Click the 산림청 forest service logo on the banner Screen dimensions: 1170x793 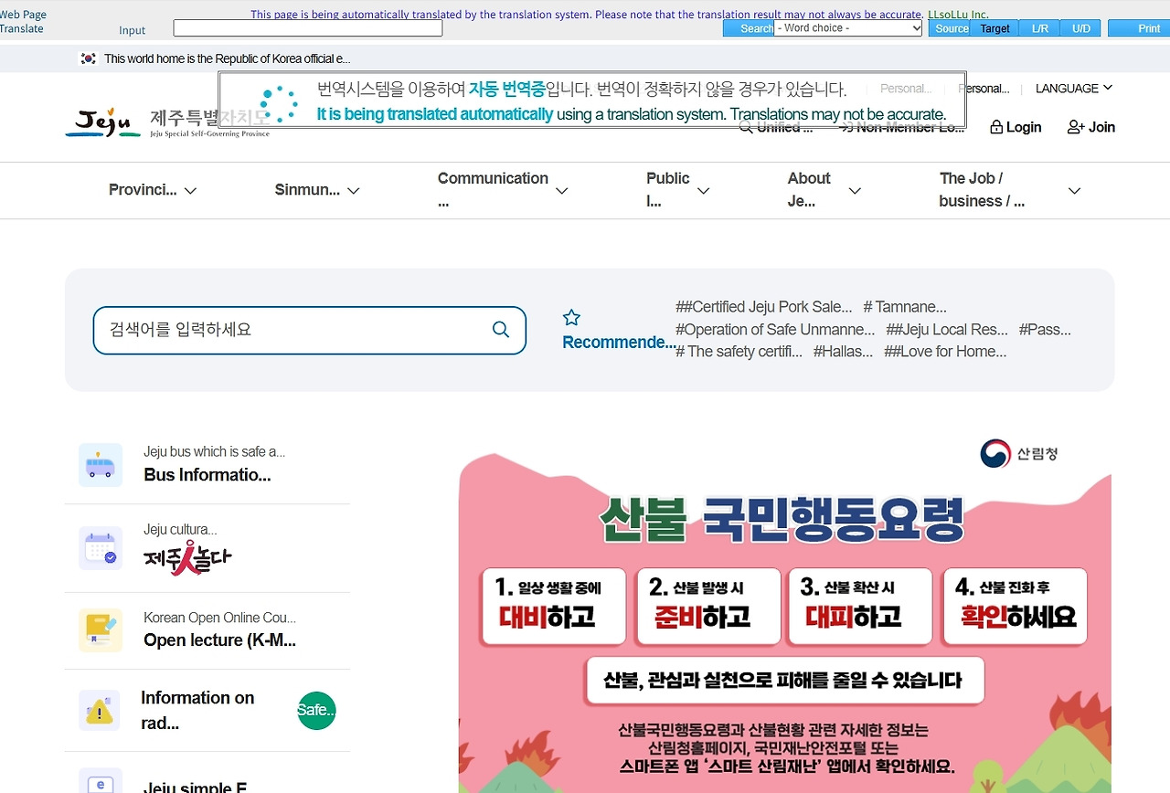1018,453
